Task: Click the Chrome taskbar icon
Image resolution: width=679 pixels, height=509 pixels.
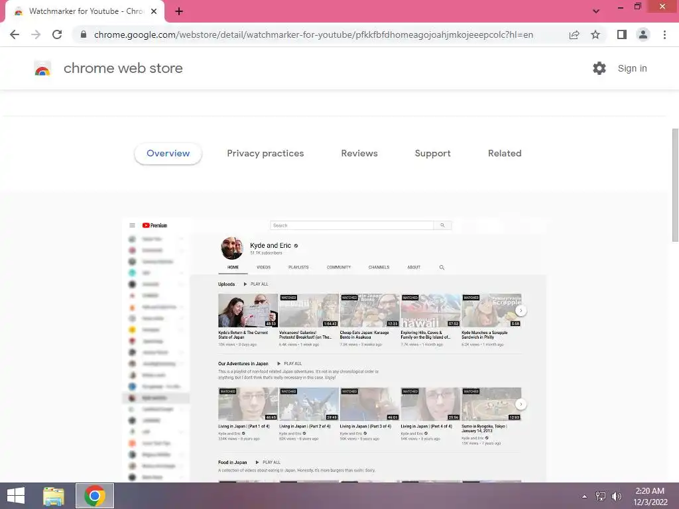Action: (95, 496)
